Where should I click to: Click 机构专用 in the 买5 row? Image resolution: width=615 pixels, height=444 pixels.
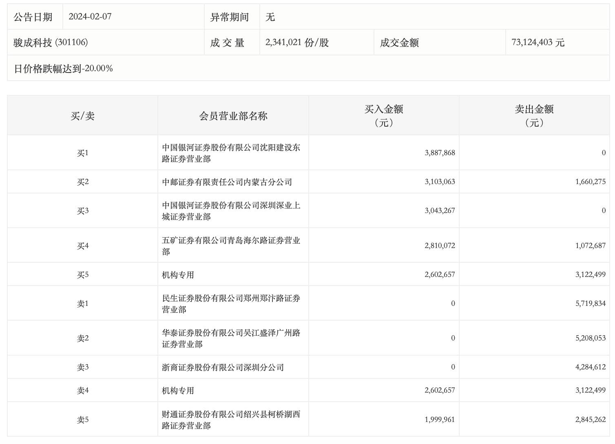[178, 275]
